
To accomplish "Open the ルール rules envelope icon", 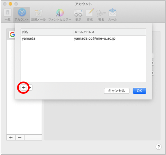I will (x=112, y=15).
